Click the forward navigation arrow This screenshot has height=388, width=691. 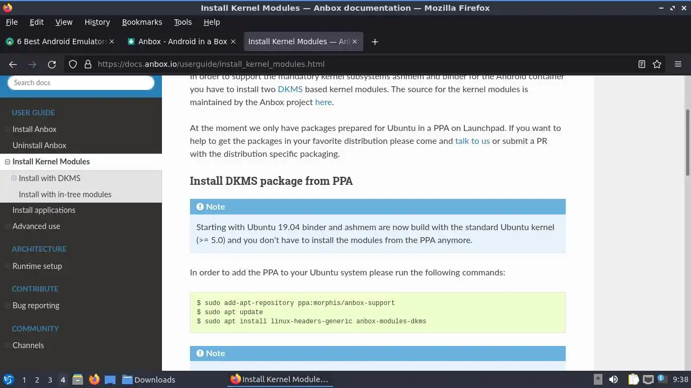point(32,64)
